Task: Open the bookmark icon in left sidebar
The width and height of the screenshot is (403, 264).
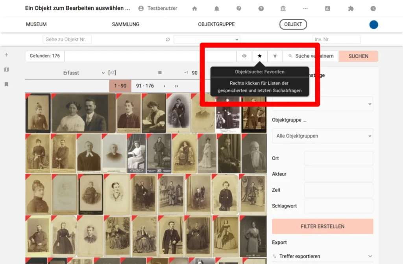Action: pyautogui.click(x=6, y=84)
